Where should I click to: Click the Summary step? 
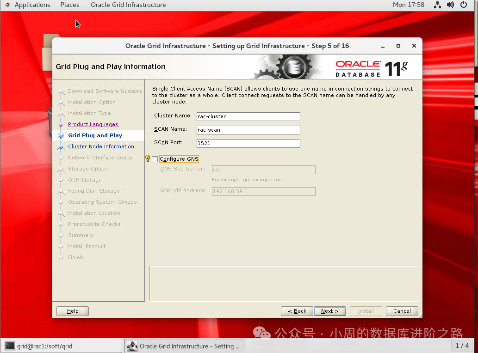point(81,235)
